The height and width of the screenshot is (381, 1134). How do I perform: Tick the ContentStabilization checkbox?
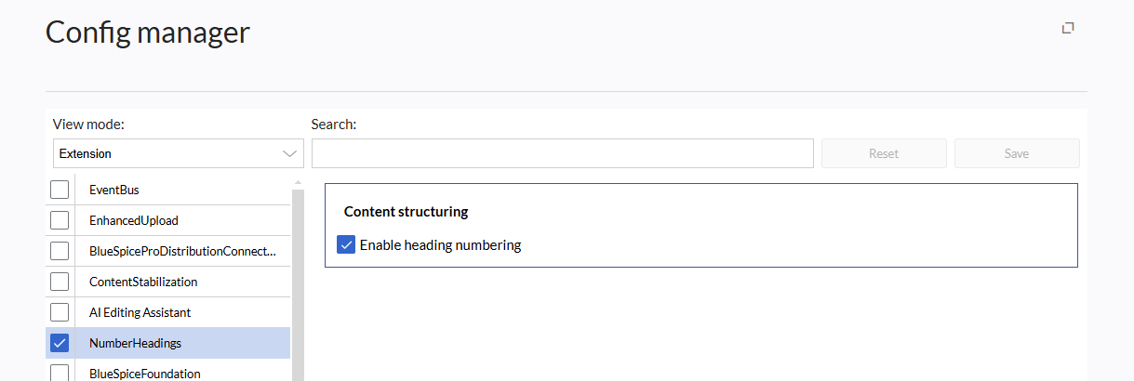click(60, 282)
